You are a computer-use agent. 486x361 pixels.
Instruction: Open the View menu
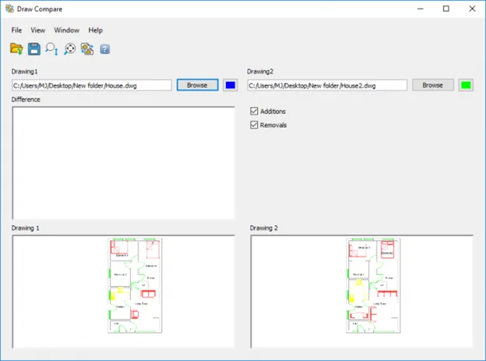click(37, 30)
